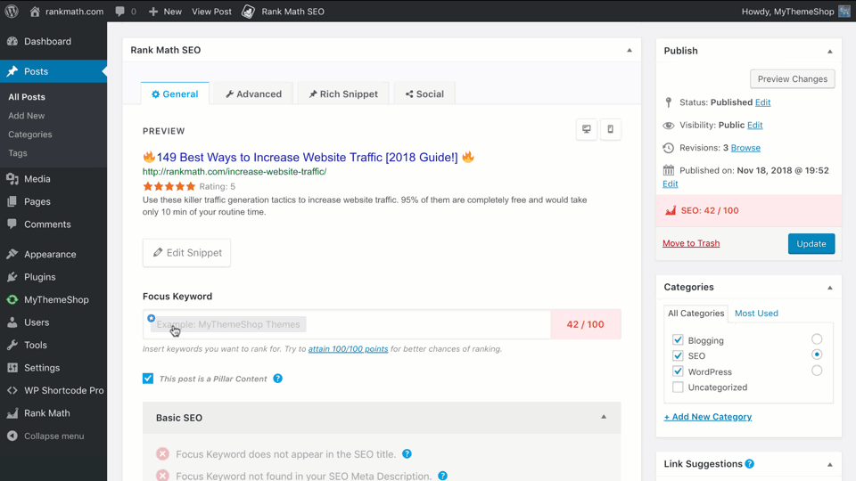This screenshot has height=481, width=856.
Task: Click the Edit Snippet button
Action: 186,252
